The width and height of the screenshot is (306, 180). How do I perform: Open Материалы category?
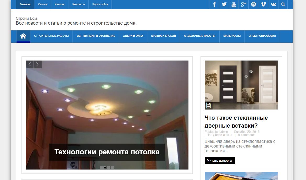point(232,36)
